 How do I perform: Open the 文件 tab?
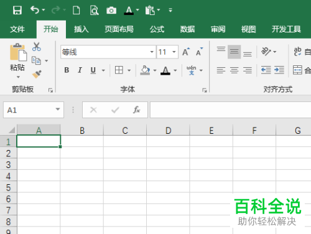[x=17, y=29]
